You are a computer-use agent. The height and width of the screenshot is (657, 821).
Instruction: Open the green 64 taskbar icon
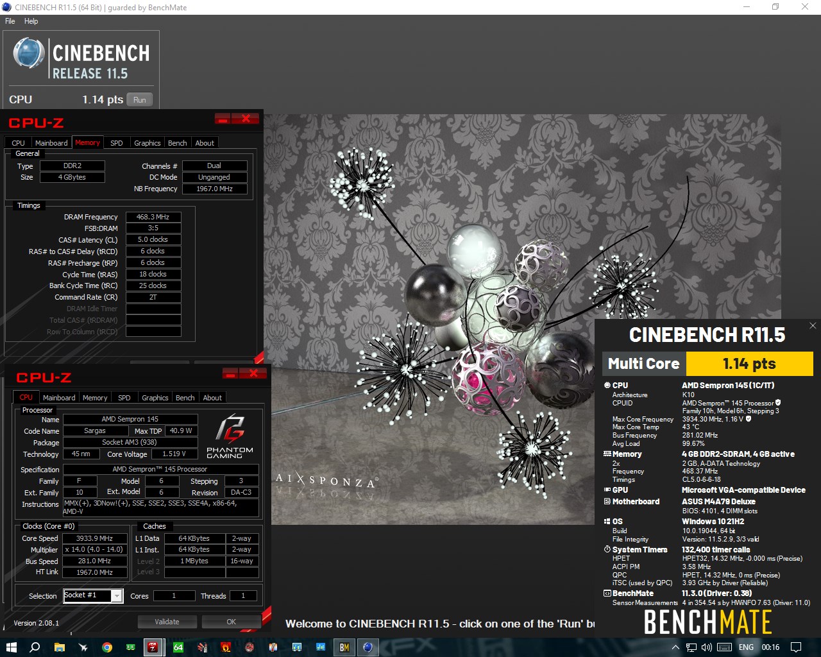(x=178, y=647)
